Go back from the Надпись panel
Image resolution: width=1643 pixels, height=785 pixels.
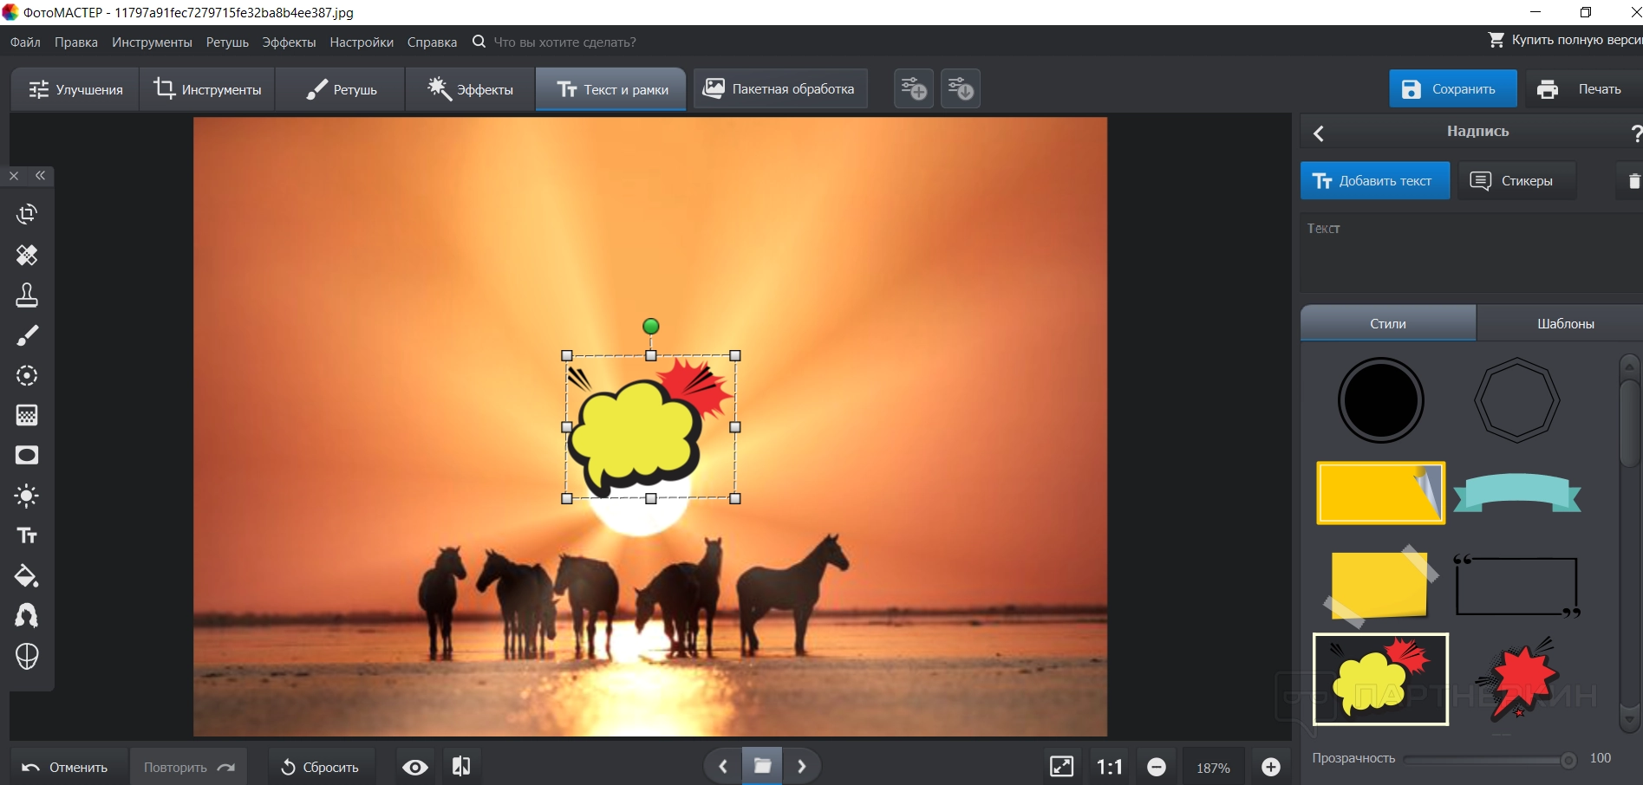(1319, 133)
